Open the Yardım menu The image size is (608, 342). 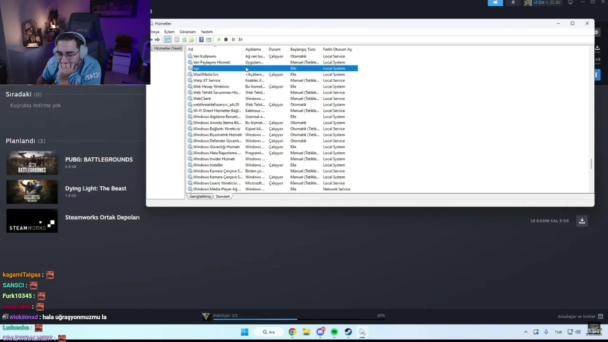pyautogui.click(x=207, y=32)
